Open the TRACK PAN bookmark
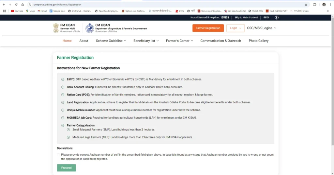334x175 pixels. coord(256,11)
